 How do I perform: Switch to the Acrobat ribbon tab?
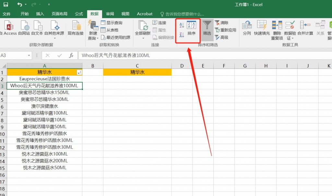(145, 14)
